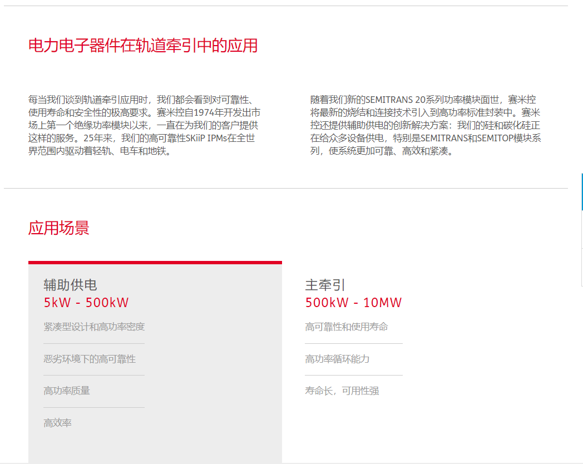Click the blue side tab at right edge
583x464 pixels.
pyautogui.click(x=581, y=192)
